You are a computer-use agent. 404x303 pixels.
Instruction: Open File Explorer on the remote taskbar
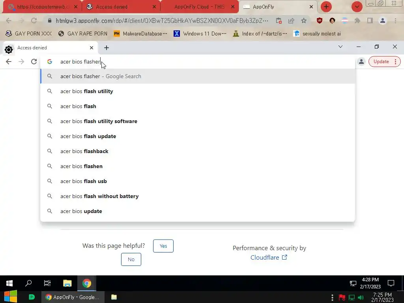pos(67,283)
